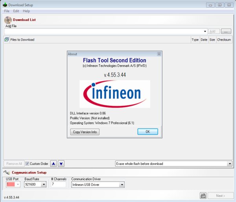Click the Operating System Windows 7 line
Image resolution: width=236 pixels, height=202 pixels.
pyautogui.click(x=102, y=123)
